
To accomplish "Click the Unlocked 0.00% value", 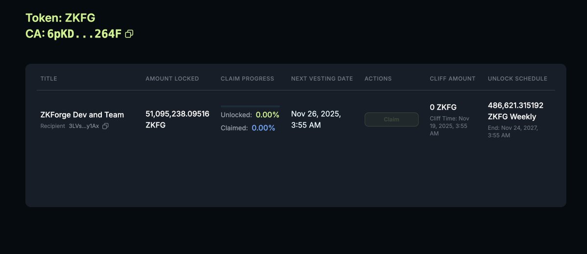I will 267,115.
